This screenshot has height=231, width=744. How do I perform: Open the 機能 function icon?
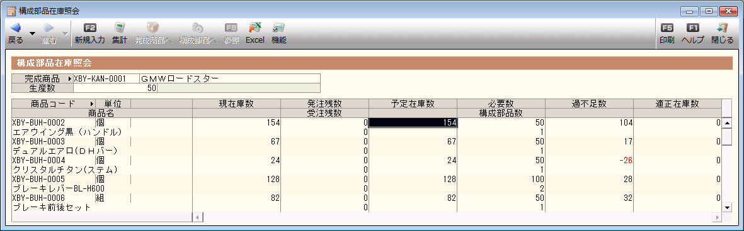(278, 28)
